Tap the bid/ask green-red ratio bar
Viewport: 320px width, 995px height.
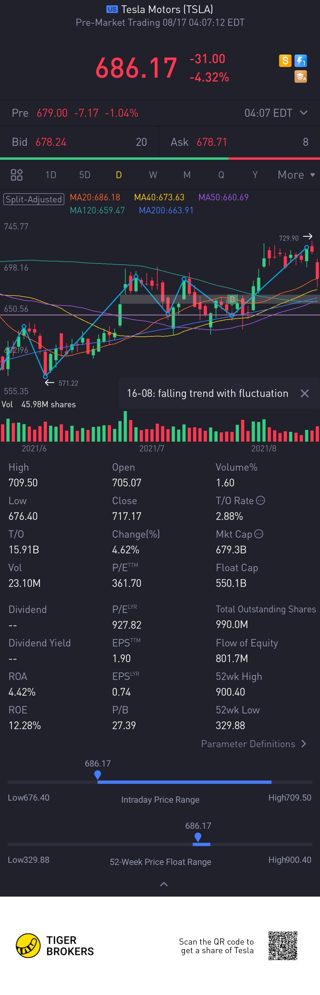[x=160, y=158]
